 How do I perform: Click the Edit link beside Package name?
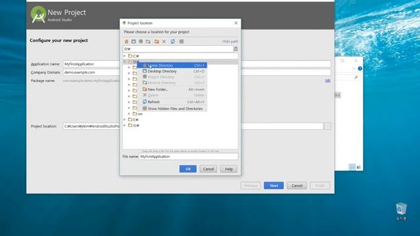(327, 81)
